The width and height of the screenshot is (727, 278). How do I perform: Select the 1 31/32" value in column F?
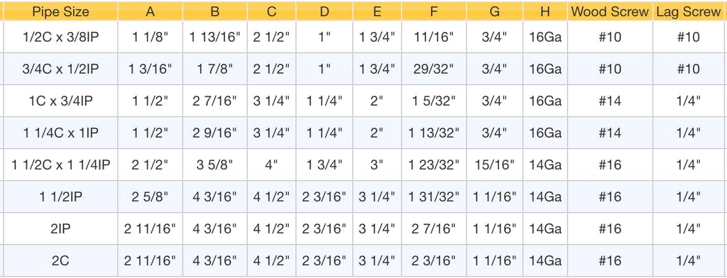pyautogui.click(x=434, y=197)
